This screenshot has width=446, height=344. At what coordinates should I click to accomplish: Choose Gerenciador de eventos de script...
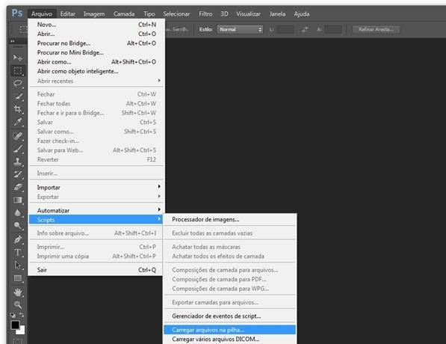[x=230, y=316]
